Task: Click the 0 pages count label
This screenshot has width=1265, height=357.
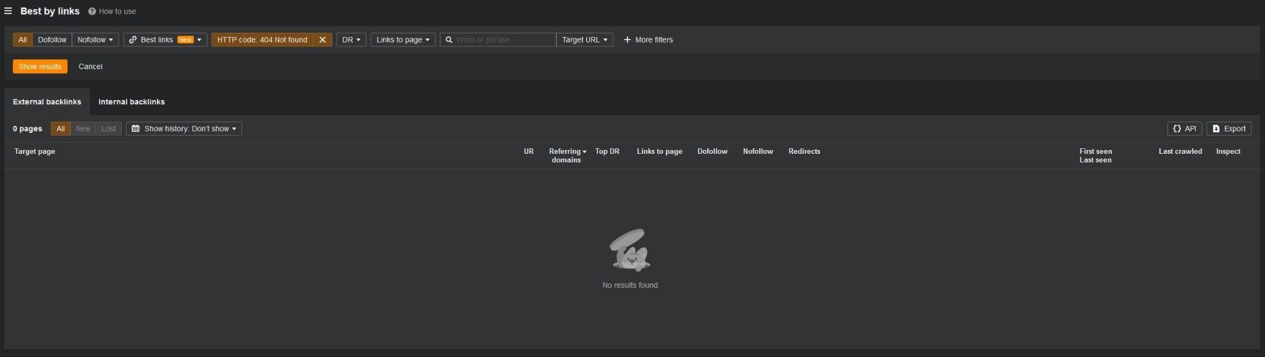Action: tap(28, 128)
